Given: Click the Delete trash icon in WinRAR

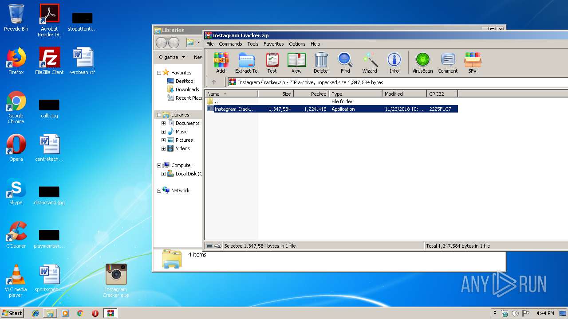Looking at the screenshot, I should tap(321, 62).
